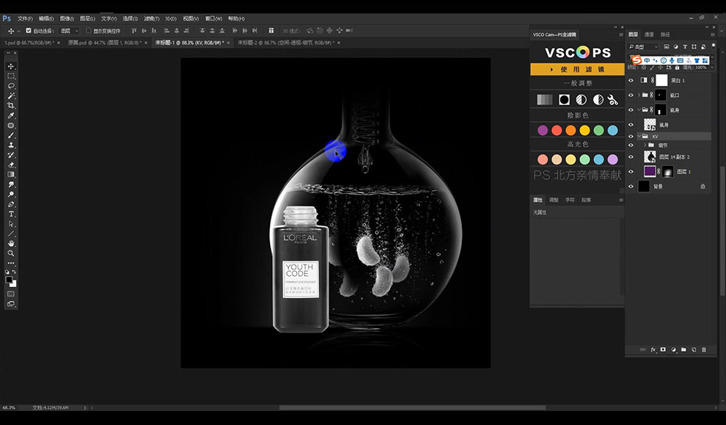Viewport: 726px width, 425px height.
Task: Select the Crop tool in toolbar
Action: (11, 106)
